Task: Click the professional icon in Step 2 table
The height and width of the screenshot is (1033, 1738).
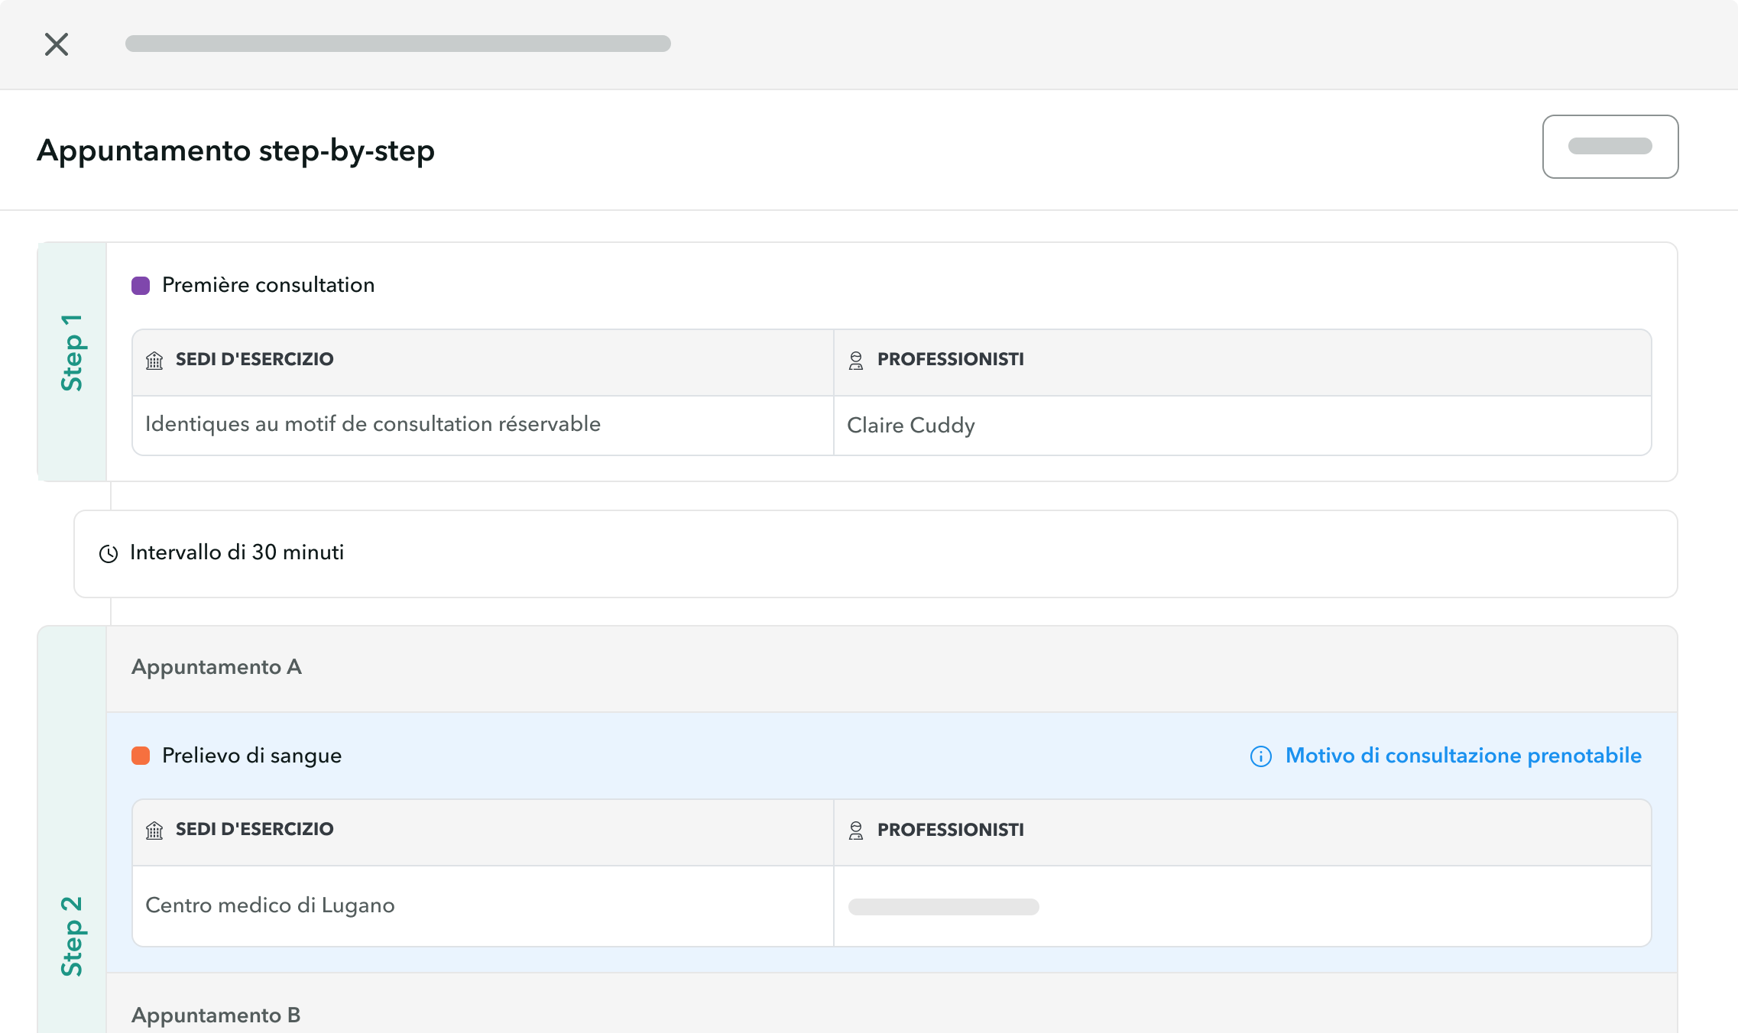Action: point(856,831)
